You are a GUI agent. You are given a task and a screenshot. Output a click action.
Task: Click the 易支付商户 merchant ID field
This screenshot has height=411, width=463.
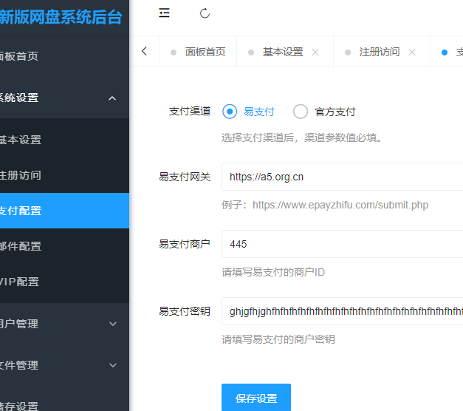(342, 244)
